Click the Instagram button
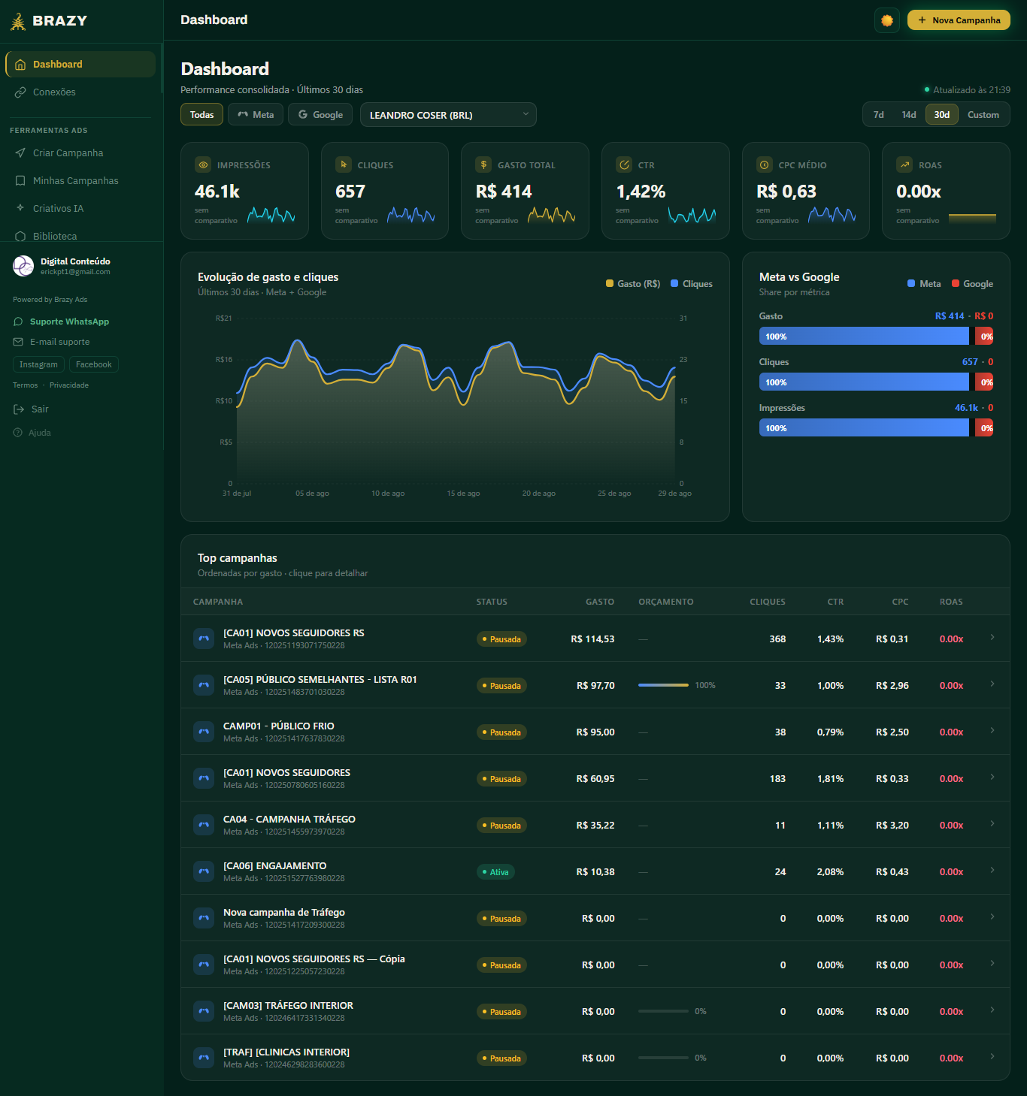The width and height of the screenshot is (1027, 1096). point(38,364)
